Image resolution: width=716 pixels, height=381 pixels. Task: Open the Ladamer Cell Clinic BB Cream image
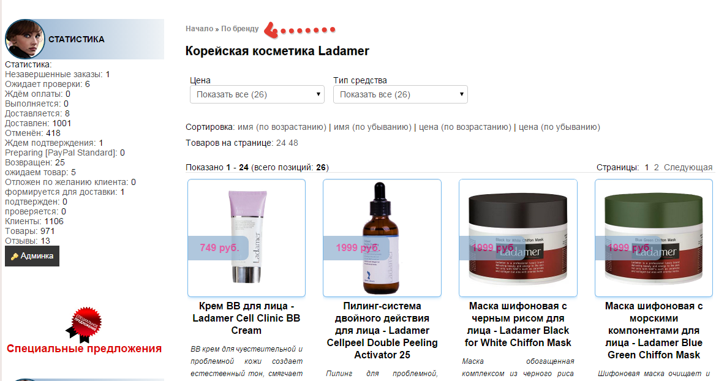pyautogui.click(x=247, y=238)
